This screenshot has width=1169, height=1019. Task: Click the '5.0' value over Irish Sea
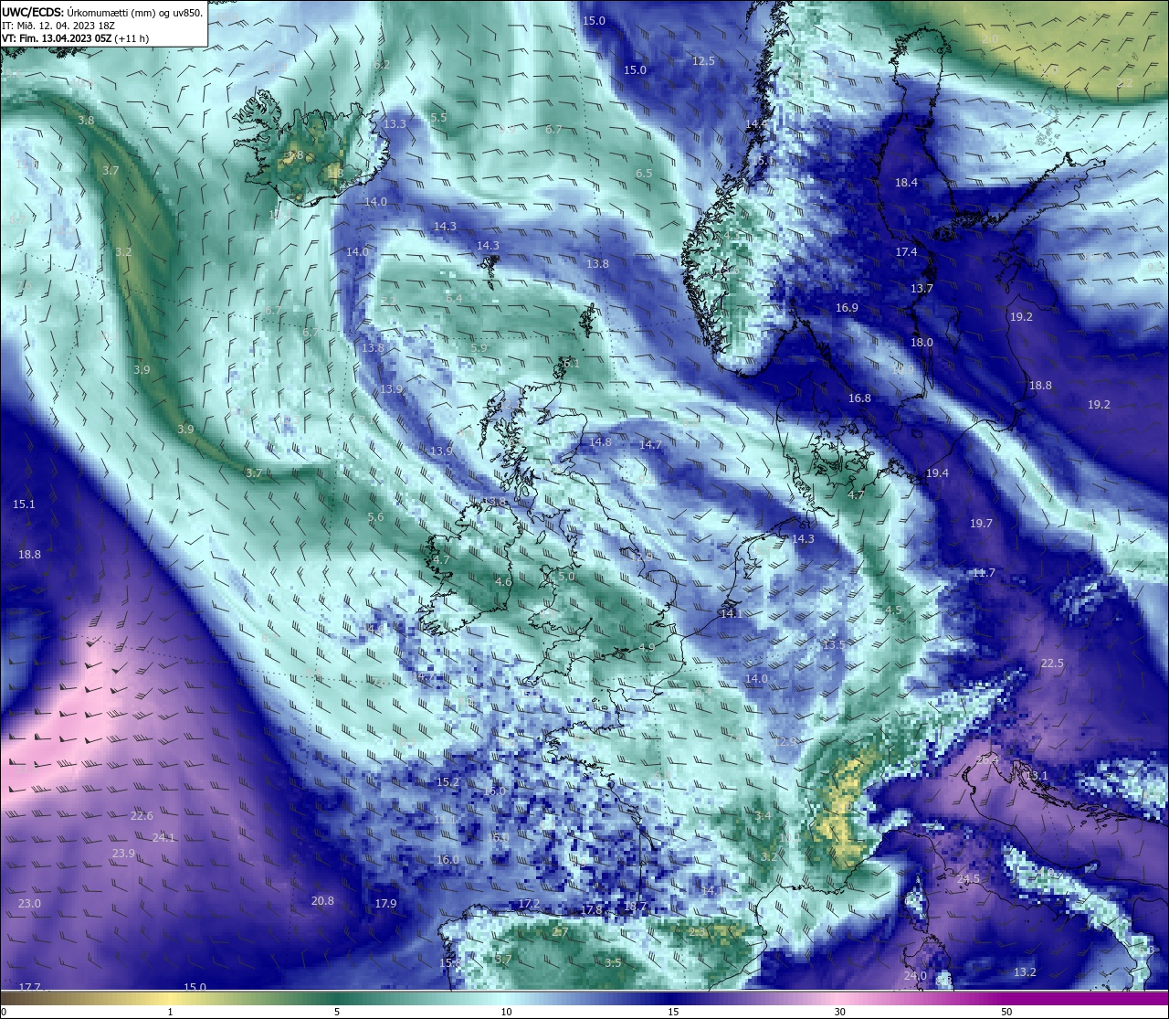[x=566, y=578]
